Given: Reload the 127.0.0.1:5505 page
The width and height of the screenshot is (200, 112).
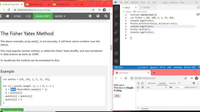Looking at the screenshot, I should (x=126, y=78).
